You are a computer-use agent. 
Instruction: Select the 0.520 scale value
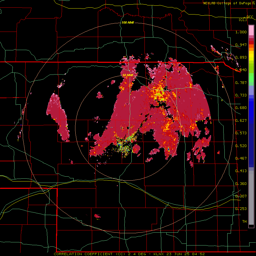pos(241,146)
